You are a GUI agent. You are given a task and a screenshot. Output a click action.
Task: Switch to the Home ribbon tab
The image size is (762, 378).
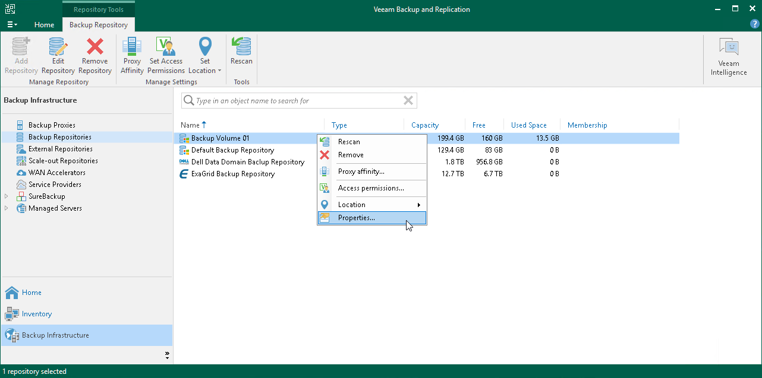coord(44,25)
